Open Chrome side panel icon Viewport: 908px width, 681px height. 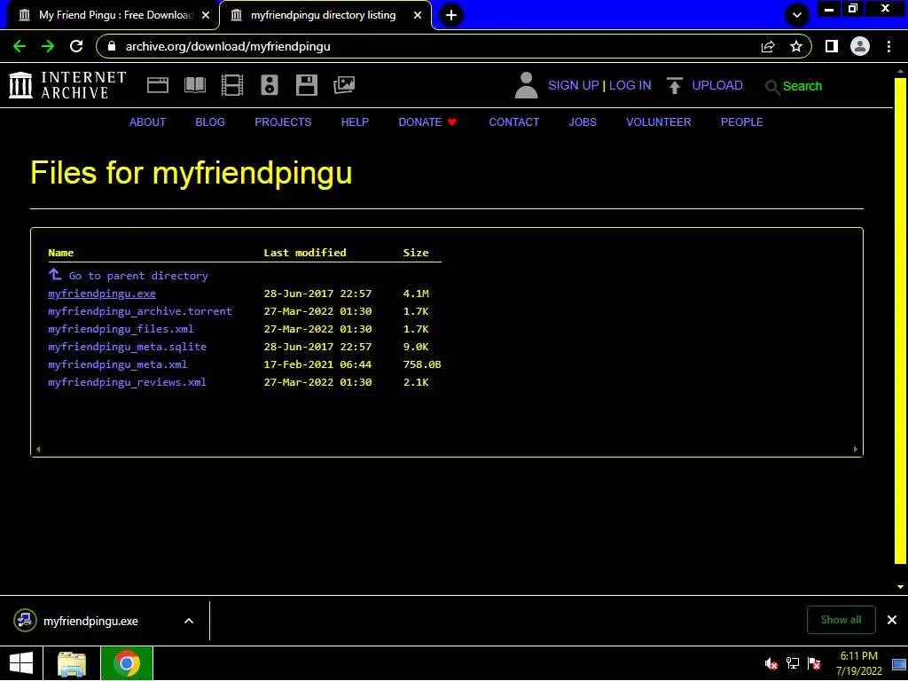pos(832,46)
